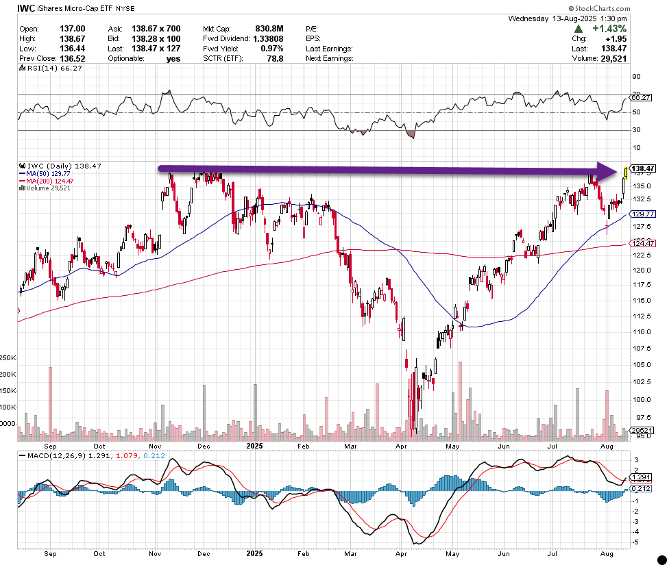Click the MACD(12,26,9) legend label
This screenshot has height=567, width=669.
point(57,456)
